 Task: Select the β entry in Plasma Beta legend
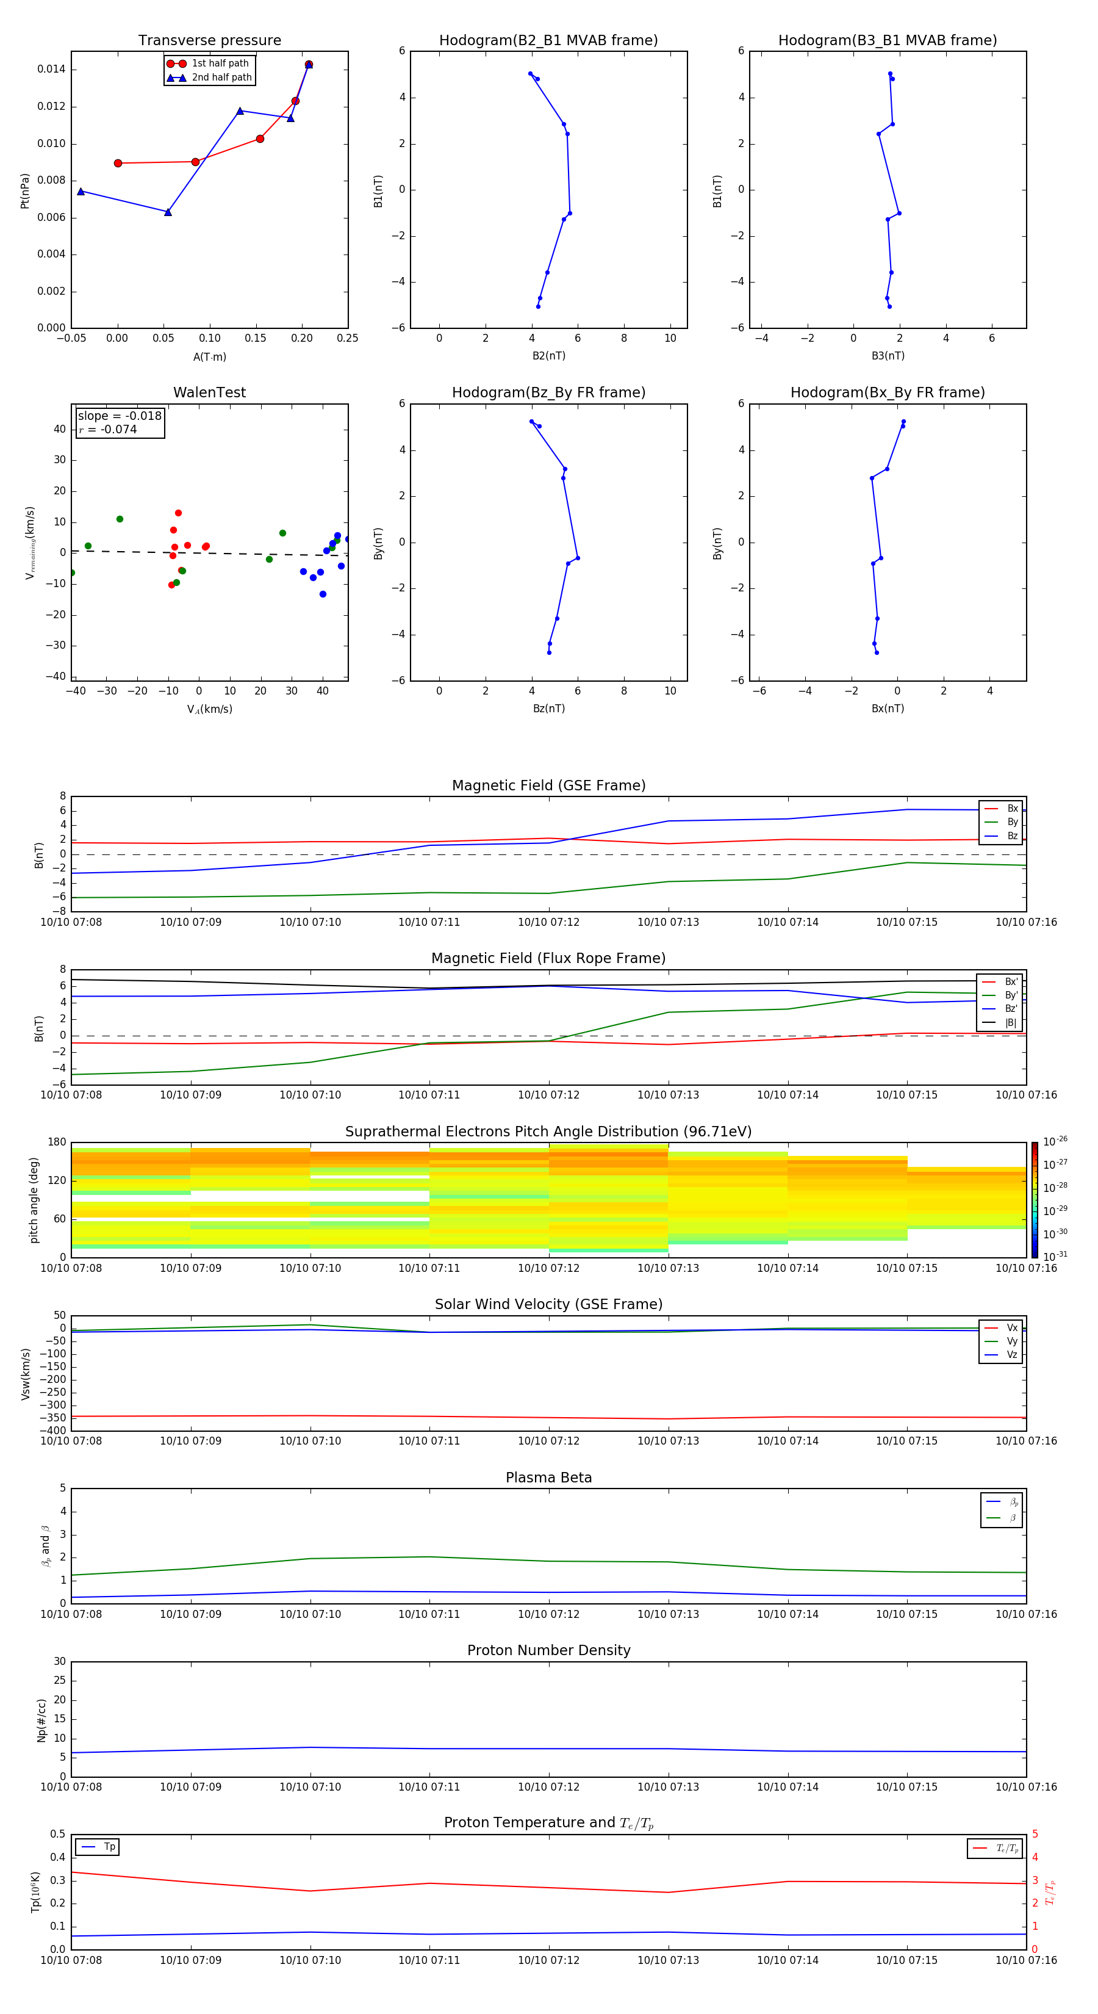pos(1002,1518)
